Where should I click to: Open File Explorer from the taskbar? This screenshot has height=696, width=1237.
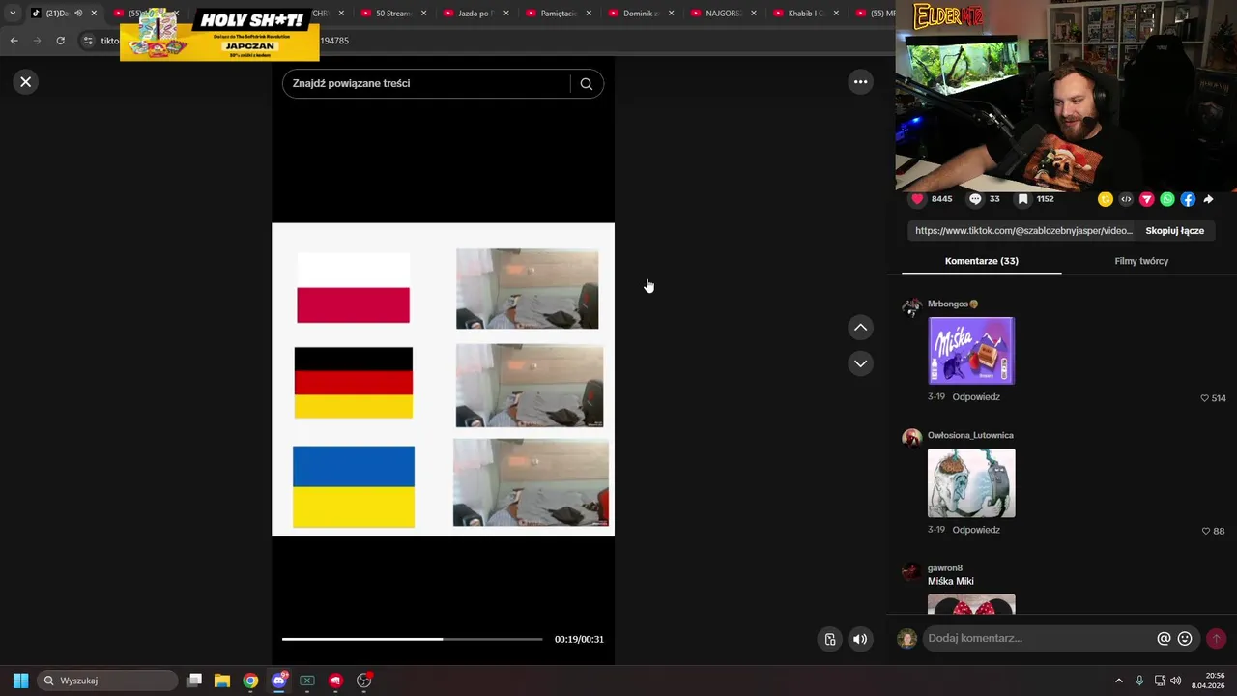(222, 681)
